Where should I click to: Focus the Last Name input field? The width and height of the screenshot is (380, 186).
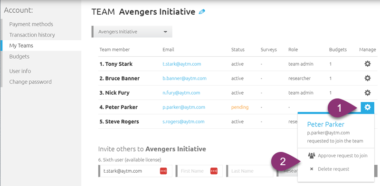click(250, 171)
